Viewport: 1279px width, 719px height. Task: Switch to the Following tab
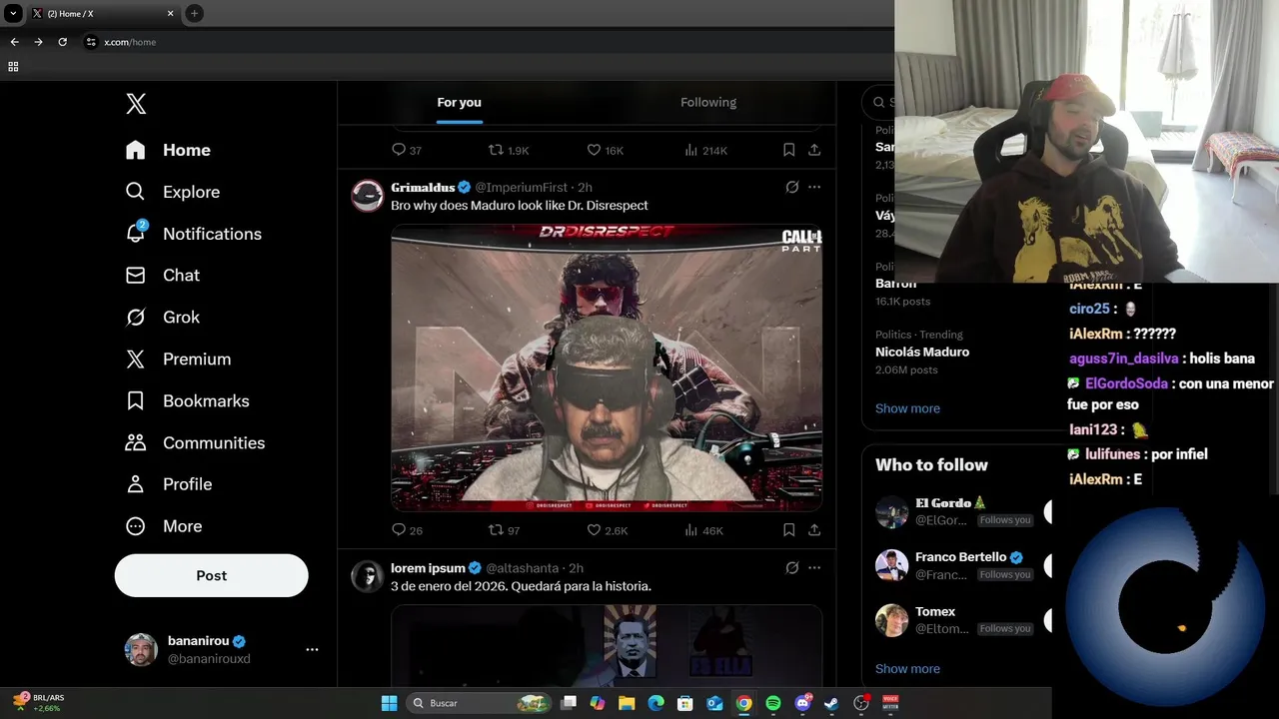(x=708, y=102)
